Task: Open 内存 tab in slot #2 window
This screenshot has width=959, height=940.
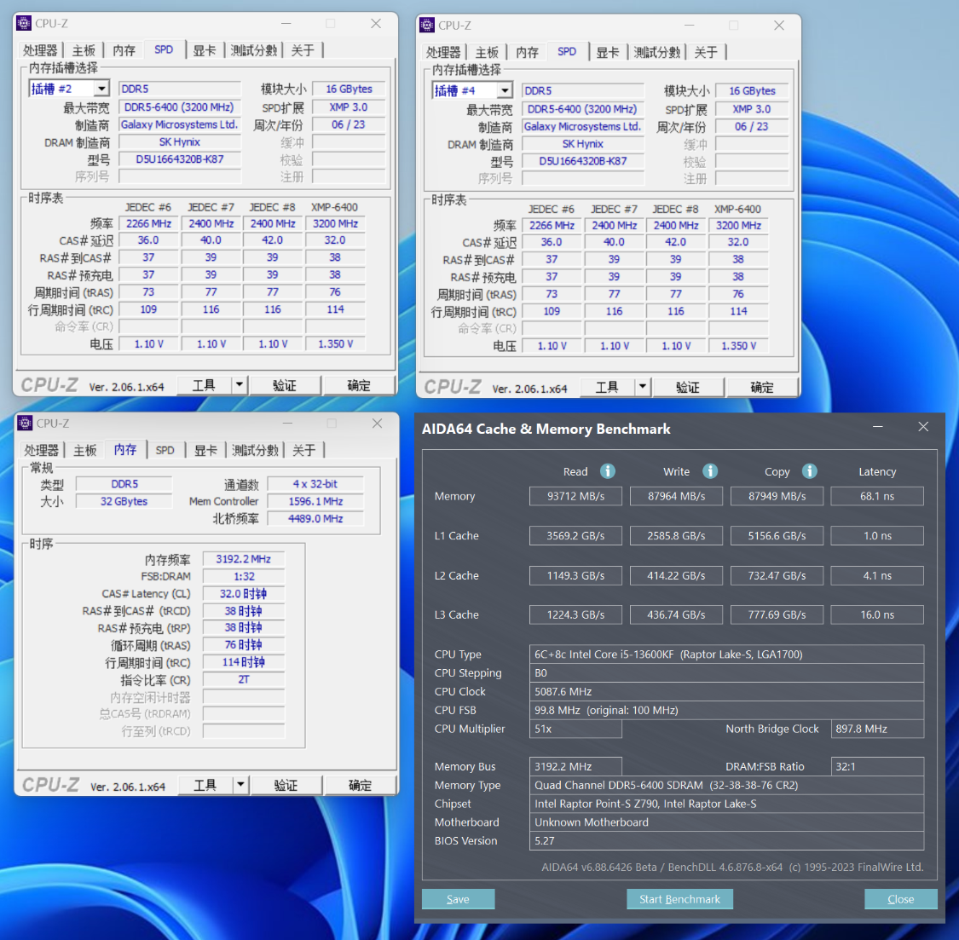Action: (x=124, y=50)
